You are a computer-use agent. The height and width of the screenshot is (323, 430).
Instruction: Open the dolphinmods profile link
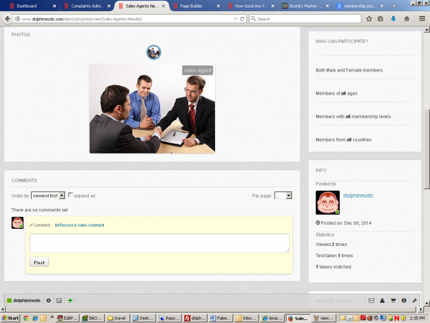(x=358, y=195)
